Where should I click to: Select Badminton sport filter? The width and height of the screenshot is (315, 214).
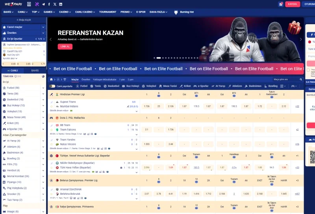click(253, 86)
